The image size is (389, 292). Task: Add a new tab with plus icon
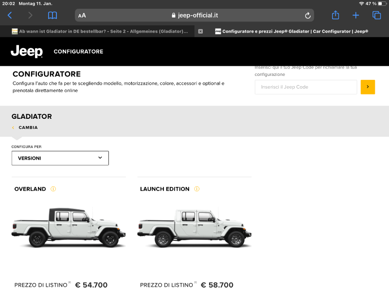356,15
